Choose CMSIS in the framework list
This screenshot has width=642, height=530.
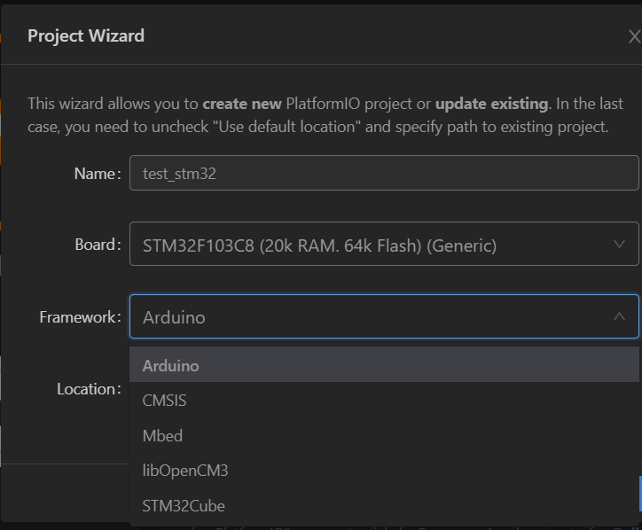[x=165, y=401]
